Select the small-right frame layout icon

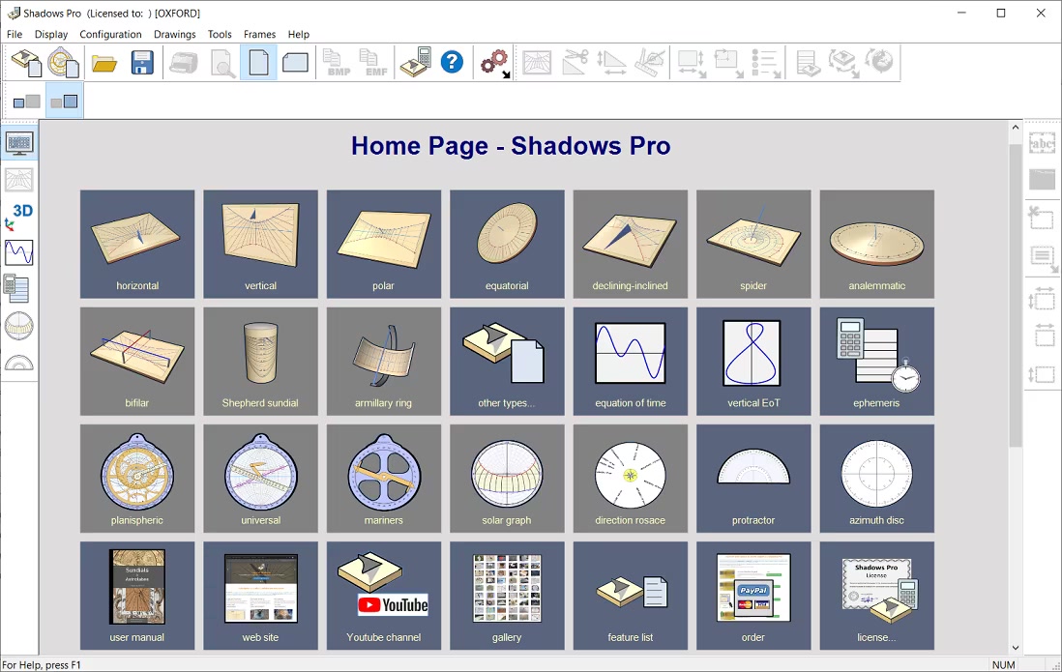point(65,102)
